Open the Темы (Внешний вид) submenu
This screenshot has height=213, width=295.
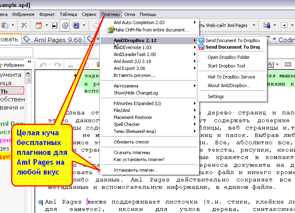point(150,131)
